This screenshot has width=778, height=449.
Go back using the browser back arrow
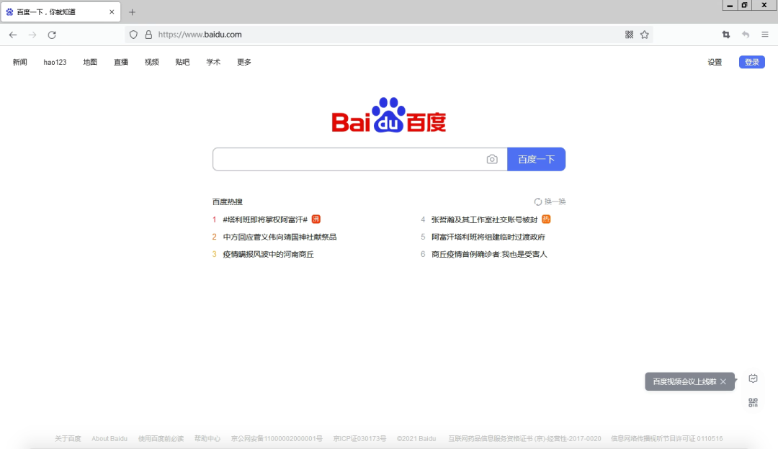(13, 35)
